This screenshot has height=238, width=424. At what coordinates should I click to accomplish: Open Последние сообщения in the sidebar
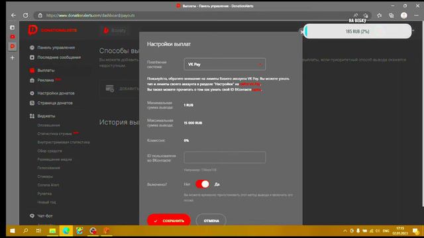point(59,58)
